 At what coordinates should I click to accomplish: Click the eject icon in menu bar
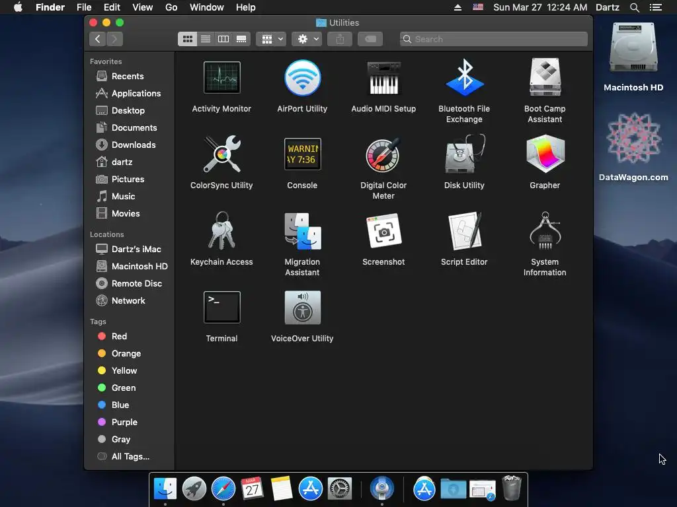(x=458, y=7)
